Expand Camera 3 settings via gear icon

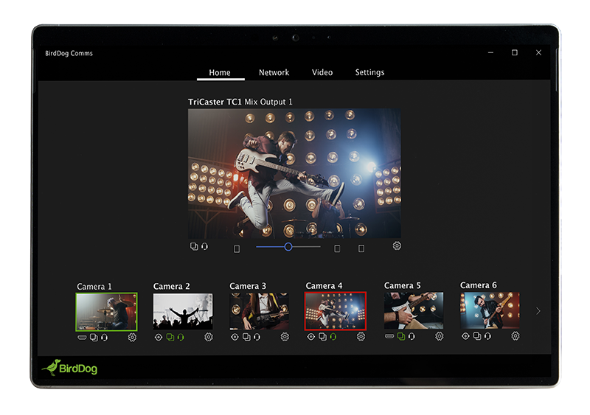point(285,337)
